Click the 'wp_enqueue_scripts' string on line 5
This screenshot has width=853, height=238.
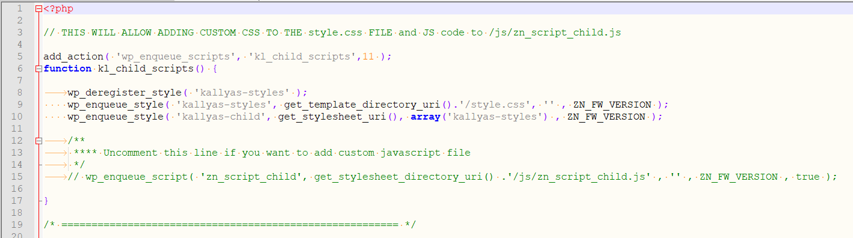coord(176,56)
